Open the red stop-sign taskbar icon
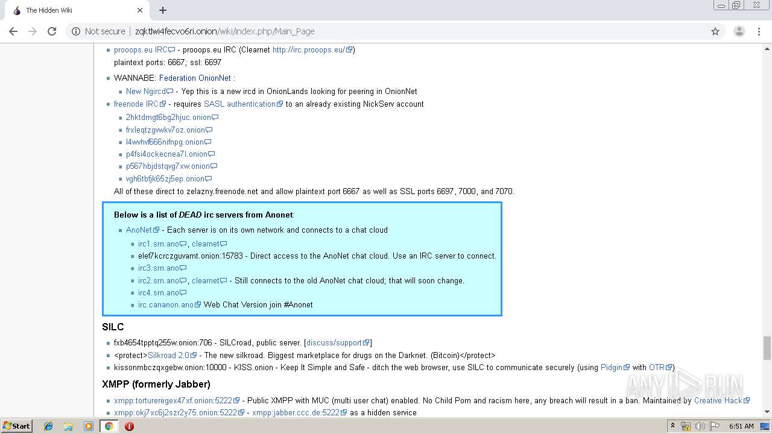 [129, 426]
